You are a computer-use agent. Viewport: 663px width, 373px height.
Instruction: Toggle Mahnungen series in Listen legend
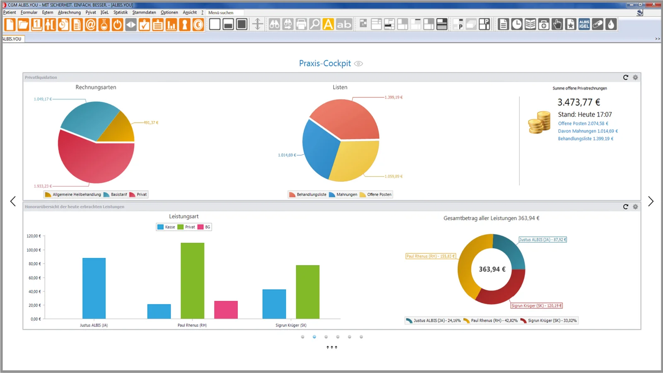343,194
